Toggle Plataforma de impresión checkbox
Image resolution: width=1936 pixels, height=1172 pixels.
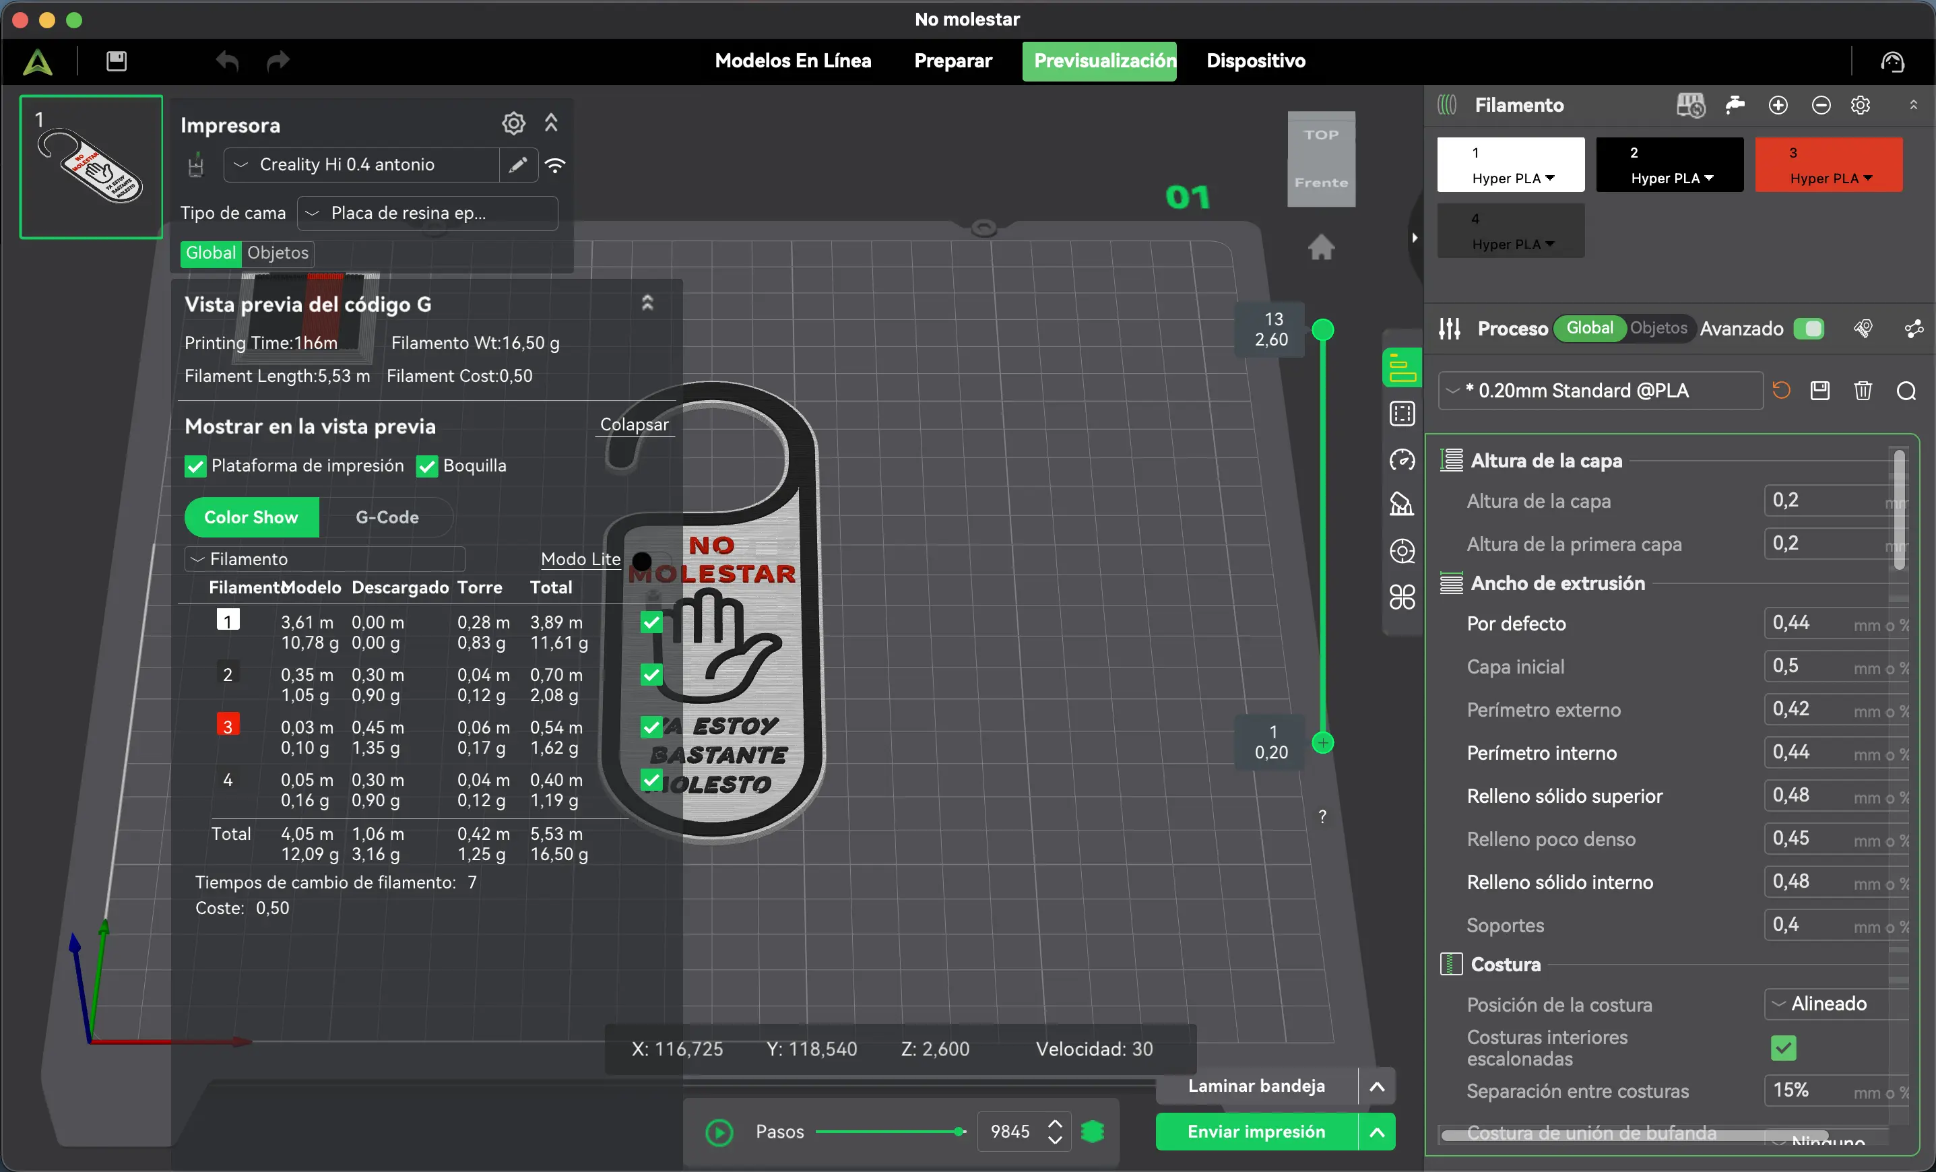[x=195, y=467]
